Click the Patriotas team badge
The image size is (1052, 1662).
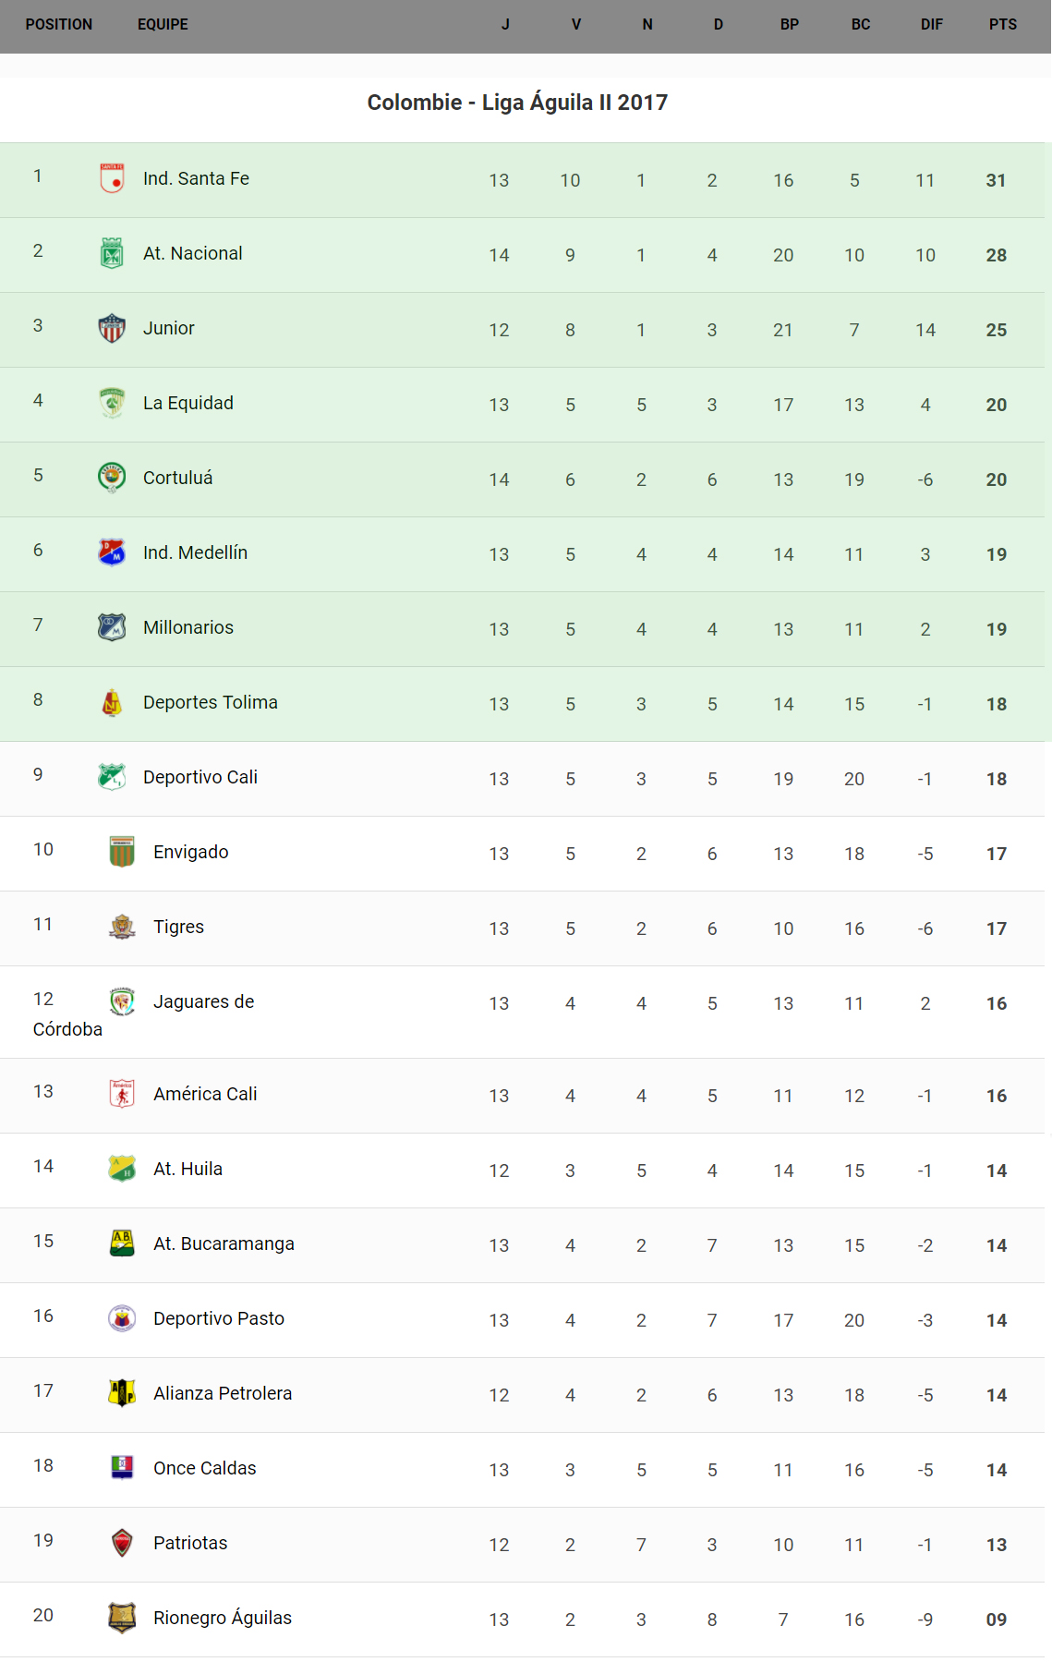[122, 1543]
